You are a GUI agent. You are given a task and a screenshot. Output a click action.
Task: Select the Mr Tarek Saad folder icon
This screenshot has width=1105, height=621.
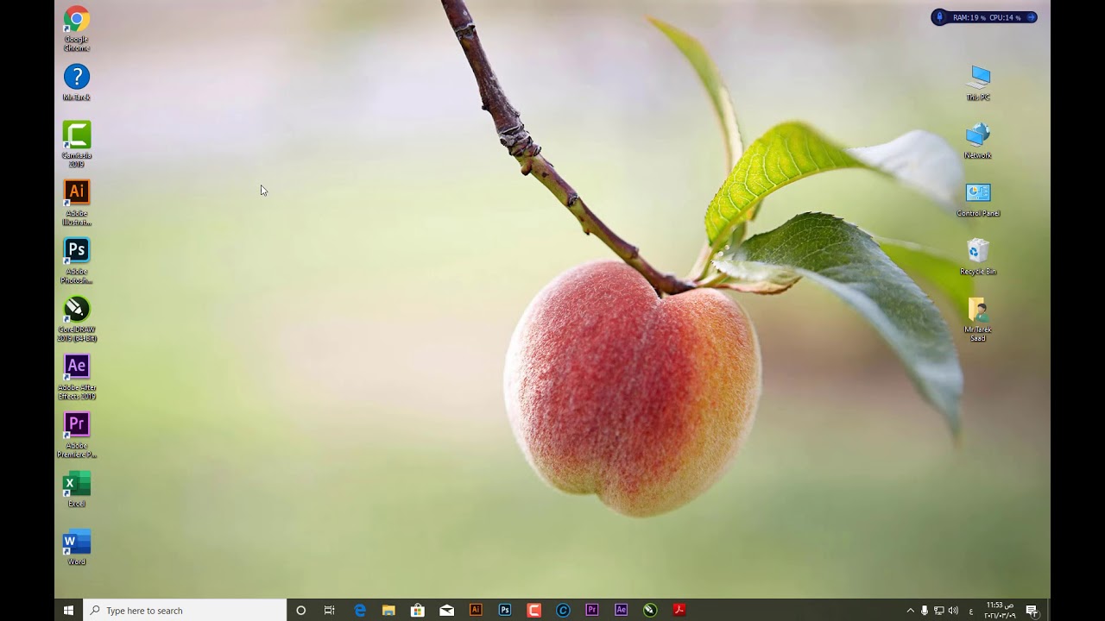coord(978,319)
